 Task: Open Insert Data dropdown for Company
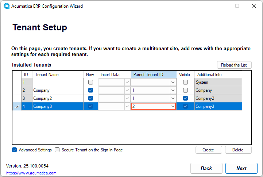(127, 90)
